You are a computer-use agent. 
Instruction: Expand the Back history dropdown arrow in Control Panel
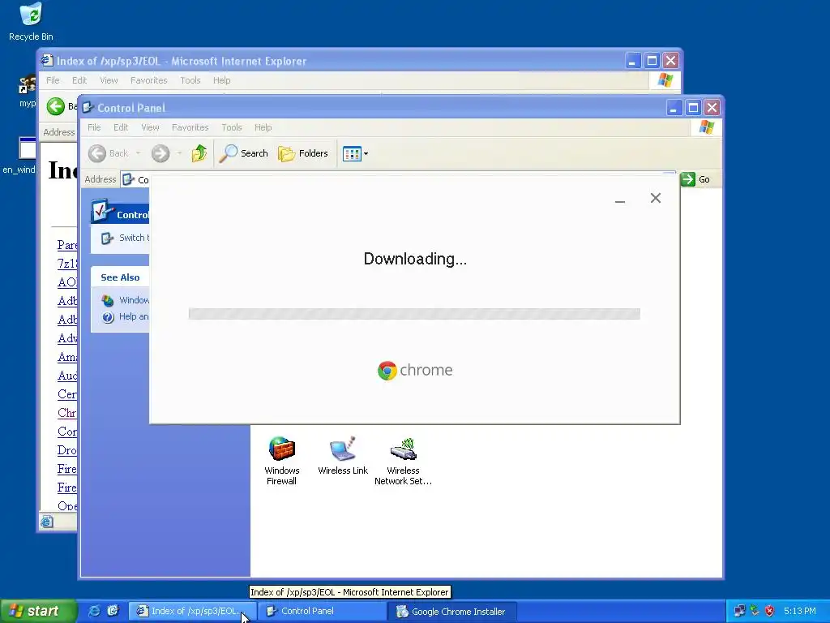pos(138,153)
